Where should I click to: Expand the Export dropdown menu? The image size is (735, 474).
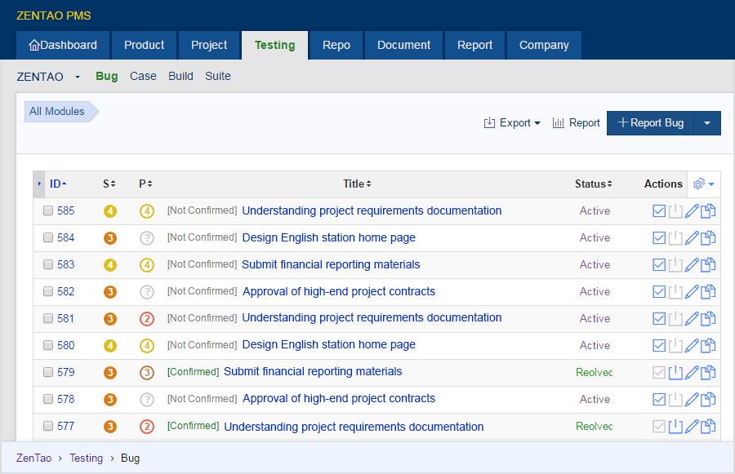(x=512, y=123)
